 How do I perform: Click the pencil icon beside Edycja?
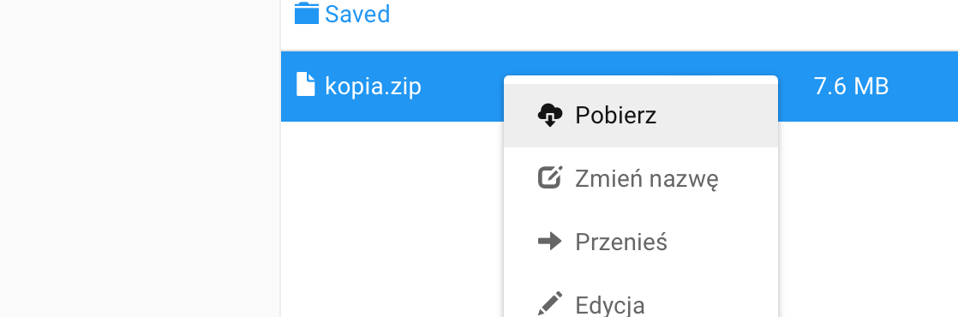(550, 304)
